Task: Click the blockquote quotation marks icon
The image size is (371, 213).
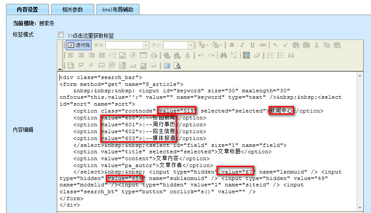Action: [x=291, y=55]
